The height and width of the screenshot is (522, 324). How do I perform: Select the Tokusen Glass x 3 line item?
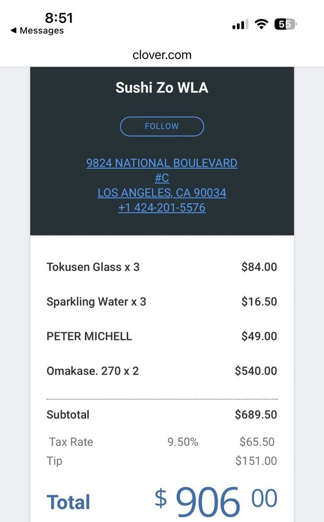coord(93,267)
